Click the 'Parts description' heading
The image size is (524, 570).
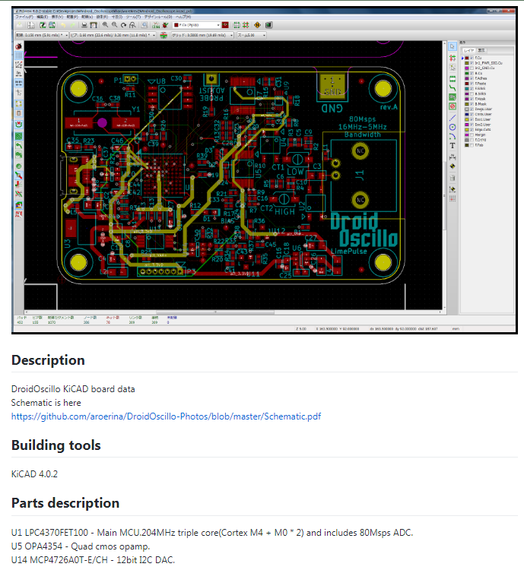(x=65, y=503)
